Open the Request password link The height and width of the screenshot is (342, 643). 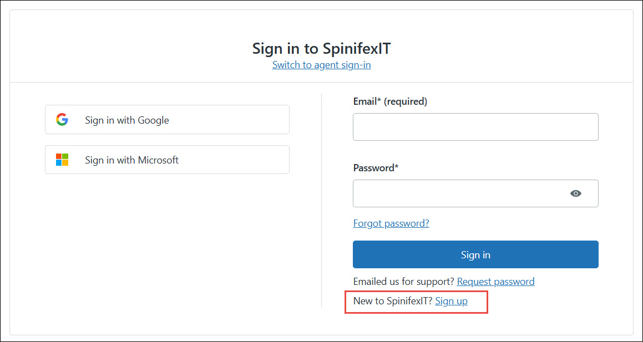click(x=495, y=282)
